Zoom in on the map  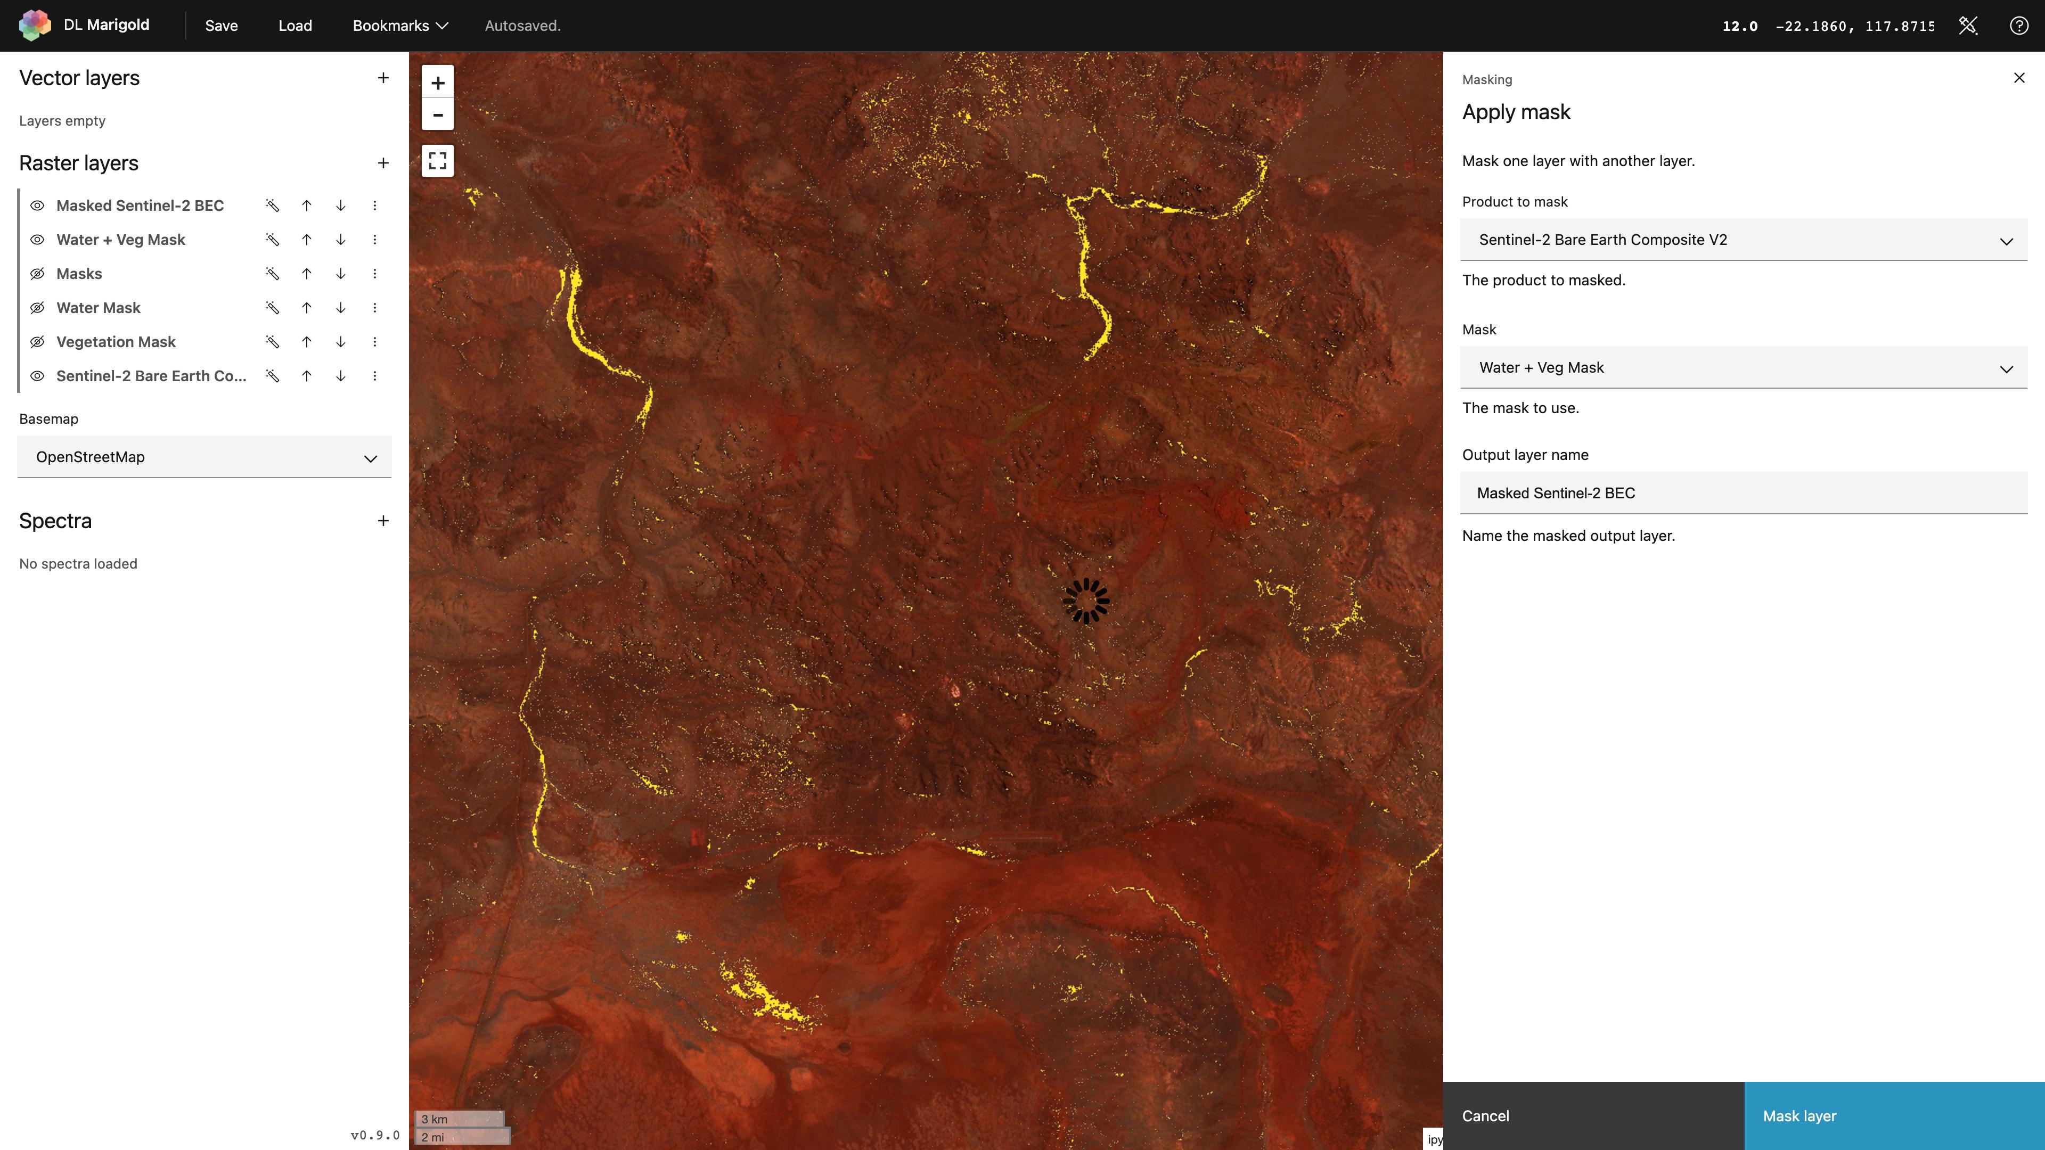pos(437,83)
